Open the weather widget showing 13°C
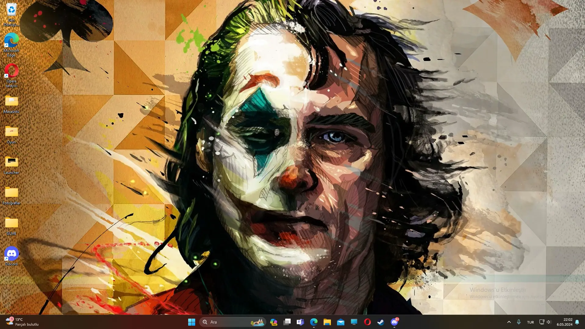This screenshot has height=329, width=585. click(22, 322)
